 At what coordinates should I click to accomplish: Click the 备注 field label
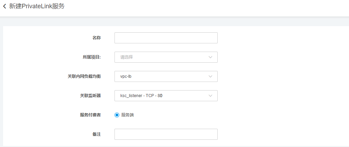point(96,134)
